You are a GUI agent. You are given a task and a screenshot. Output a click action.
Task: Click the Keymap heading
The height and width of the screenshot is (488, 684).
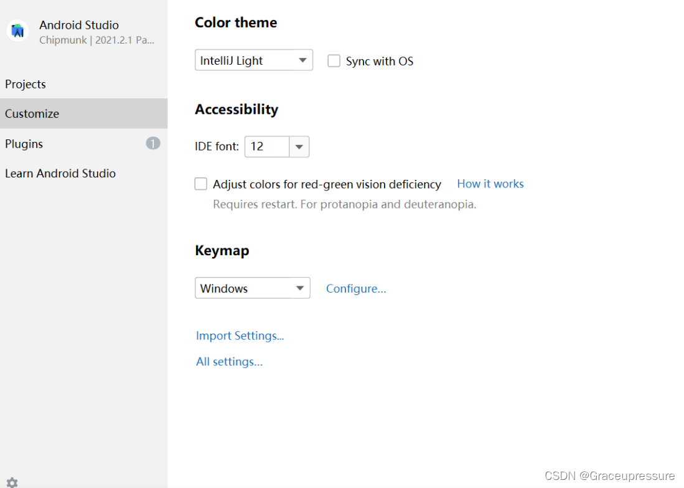pyautogui.click(x=222, y=250)
